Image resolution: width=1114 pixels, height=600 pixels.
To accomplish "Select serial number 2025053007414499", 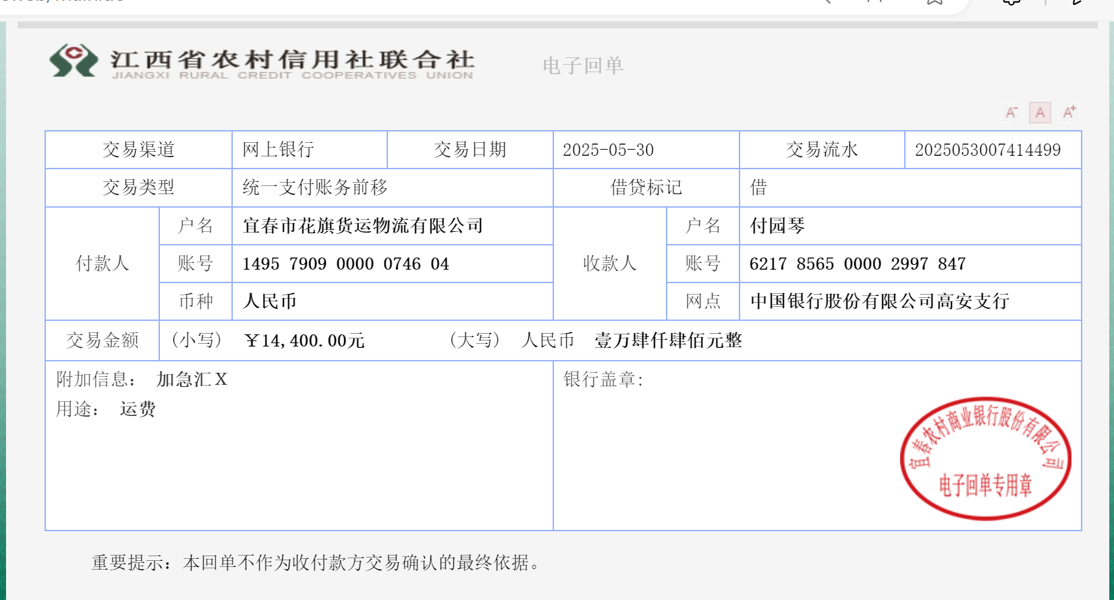I will 988,150.
